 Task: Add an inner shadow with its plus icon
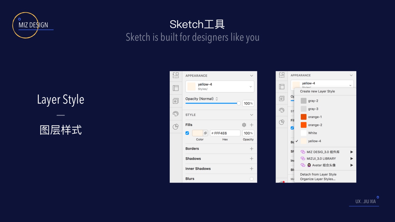[x=252, y=169]
